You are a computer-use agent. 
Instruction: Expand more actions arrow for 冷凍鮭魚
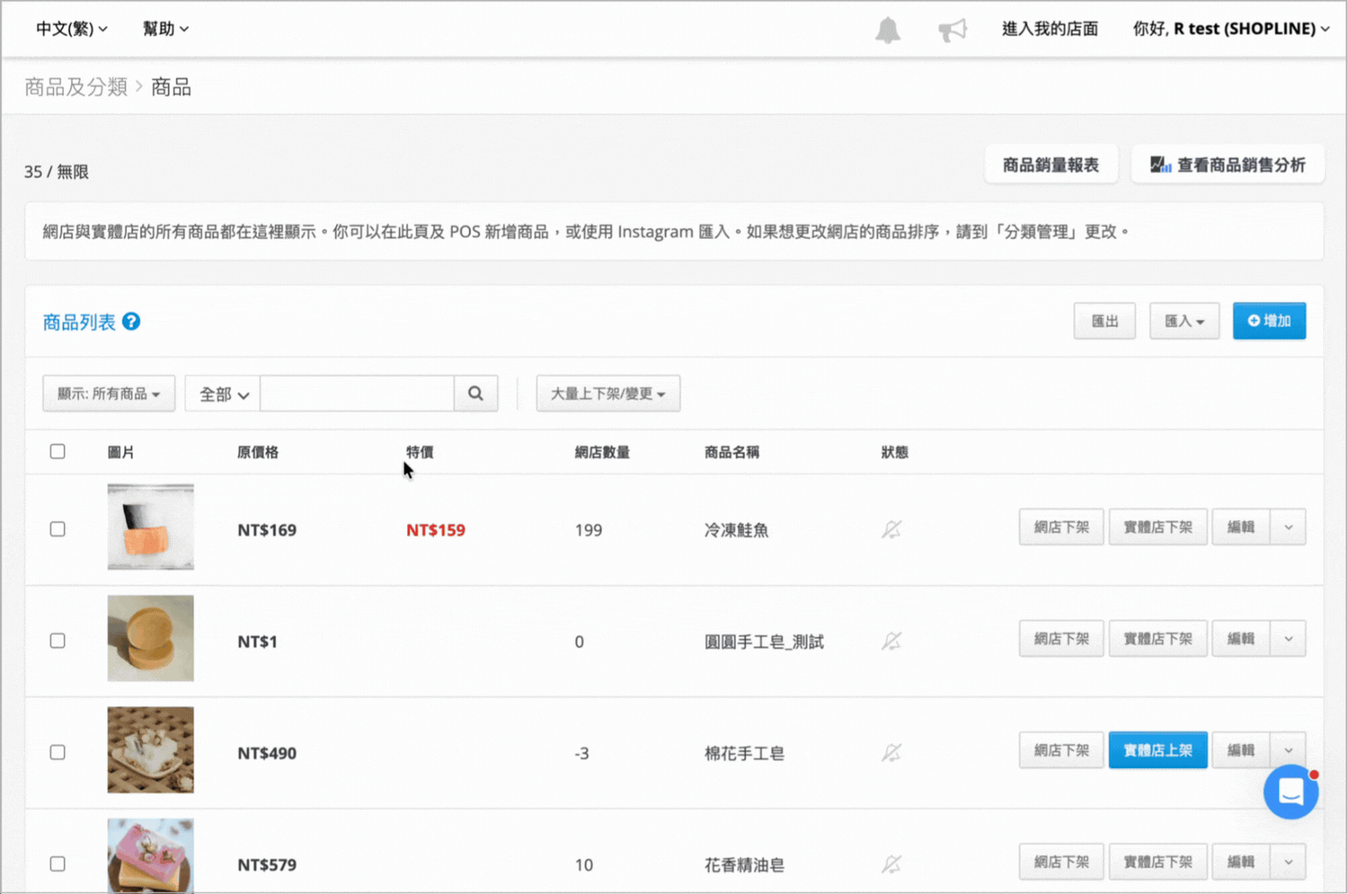point(1289,527)
